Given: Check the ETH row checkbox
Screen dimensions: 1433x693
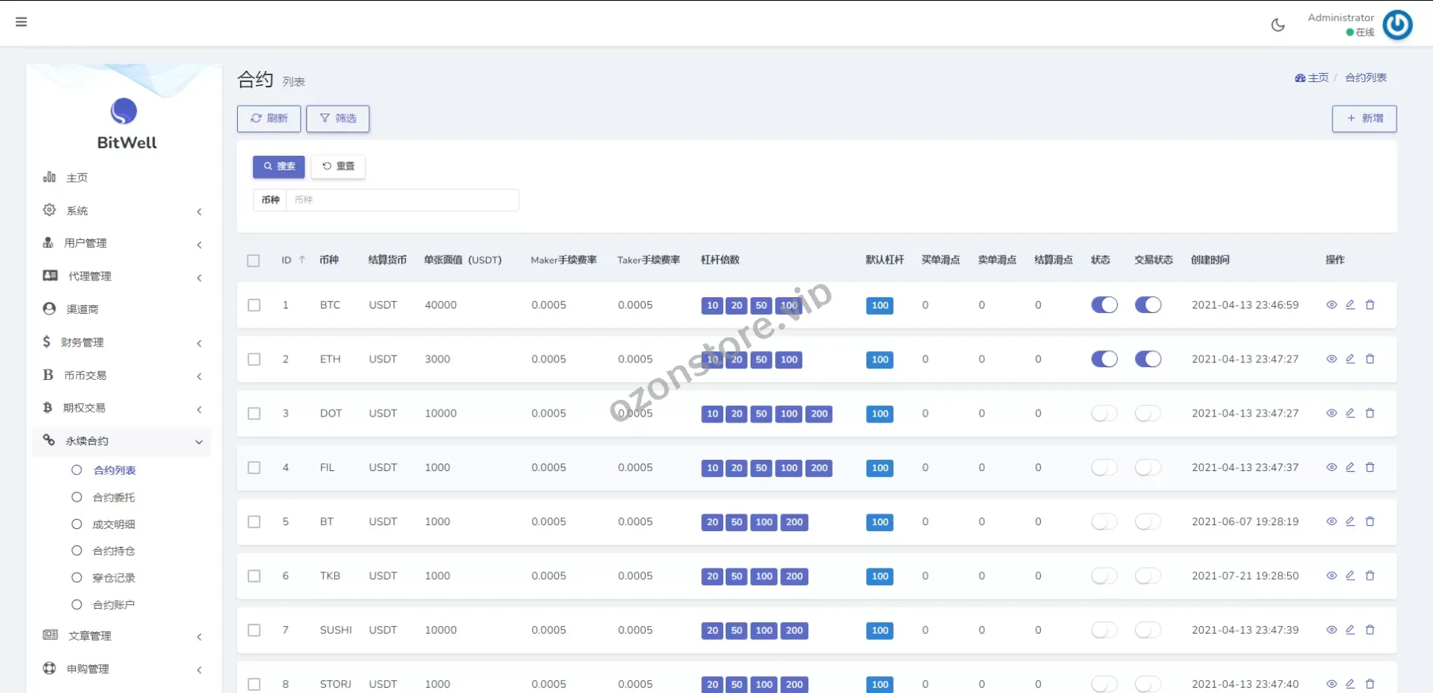Looking at the screenshot, I should point(254,359).
